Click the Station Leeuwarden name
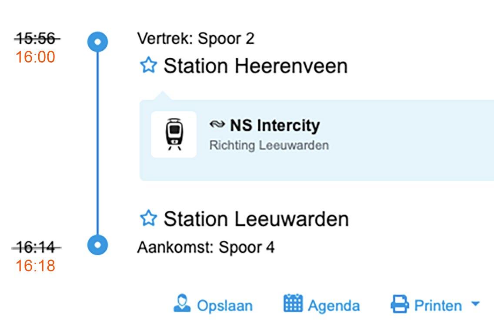Image resolution: width=494 pixels, height=333 pixels. (x=256, y=219)
